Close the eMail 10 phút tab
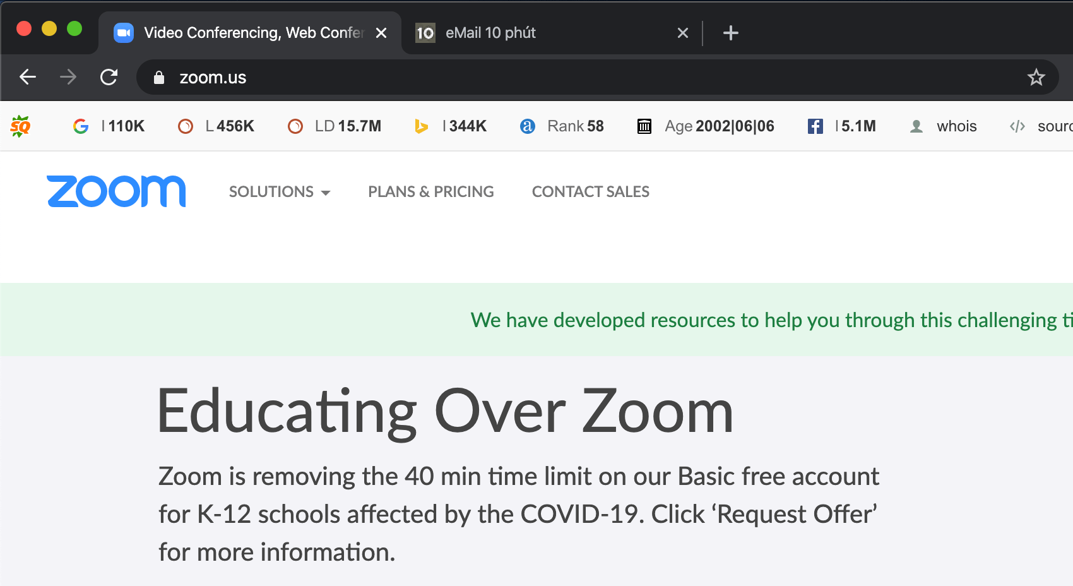Screen dimensions: 1073x586 click(682, 33)
